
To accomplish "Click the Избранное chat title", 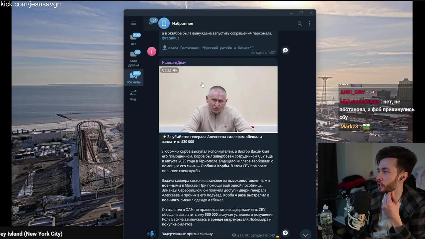I will pyautogui.click(x=183, y=24).
